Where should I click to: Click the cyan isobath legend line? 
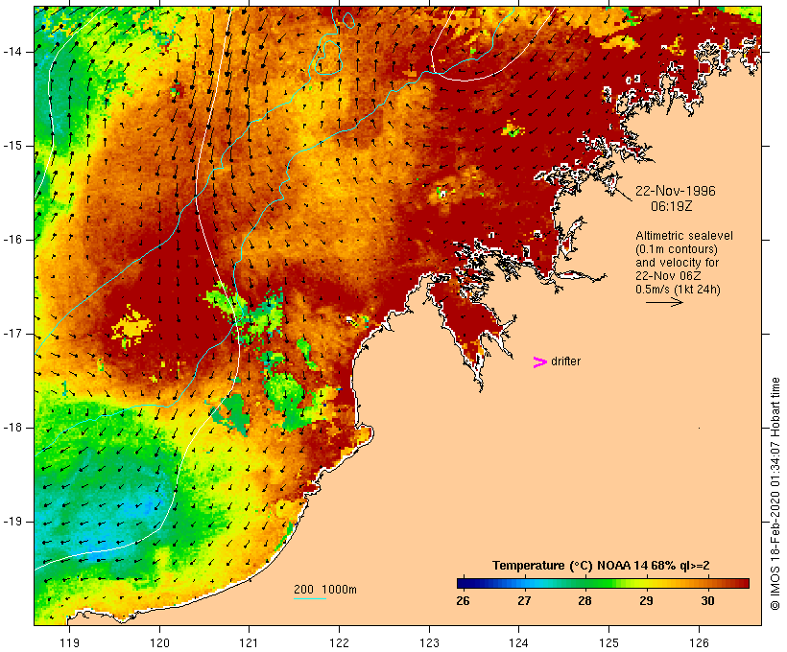click(x=310, y=598)
